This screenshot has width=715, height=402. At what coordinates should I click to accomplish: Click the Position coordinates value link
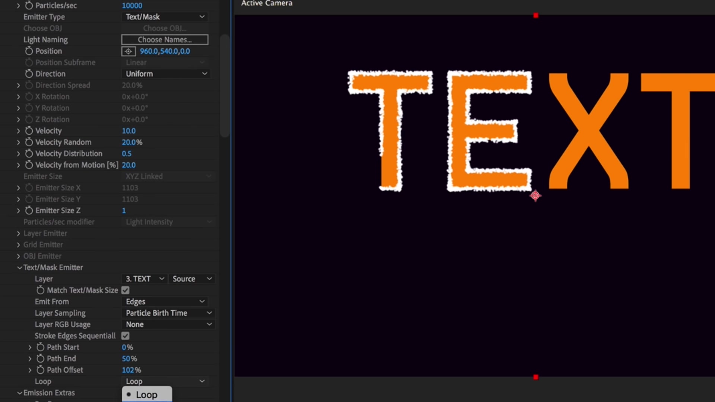click(165, 51)
